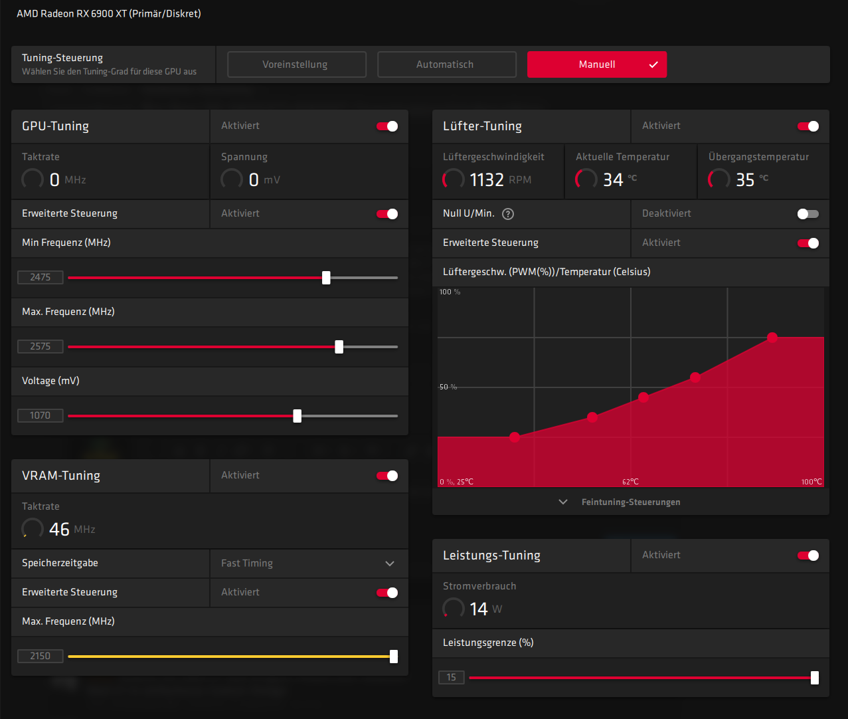This screenshot has height=719, width=848.
Task: Click the Null U/Min. help icon
Action: [x=508, y=214]
